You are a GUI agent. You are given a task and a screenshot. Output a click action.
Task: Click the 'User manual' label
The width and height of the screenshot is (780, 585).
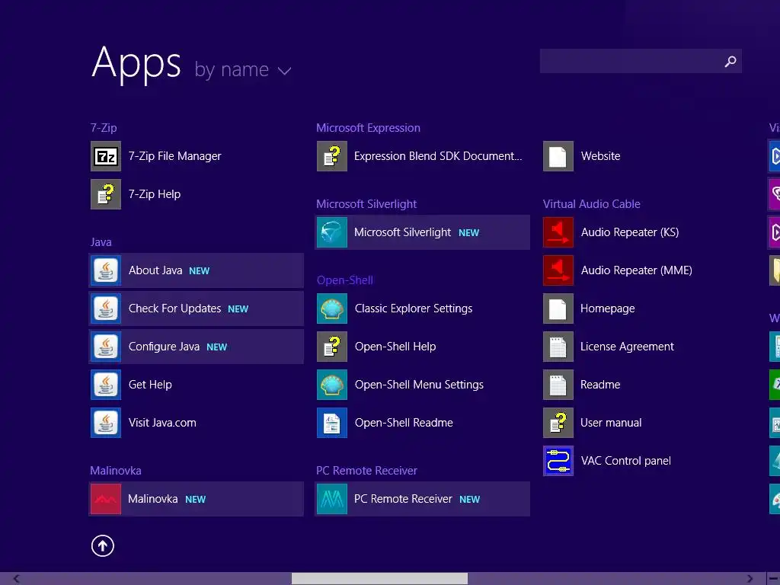pyautogui.click(x=611, y=423)
